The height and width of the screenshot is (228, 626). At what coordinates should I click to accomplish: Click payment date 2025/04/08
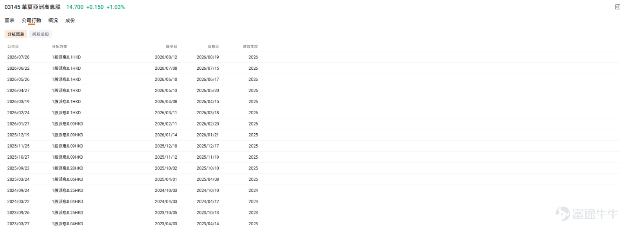[x=208, y=179]
